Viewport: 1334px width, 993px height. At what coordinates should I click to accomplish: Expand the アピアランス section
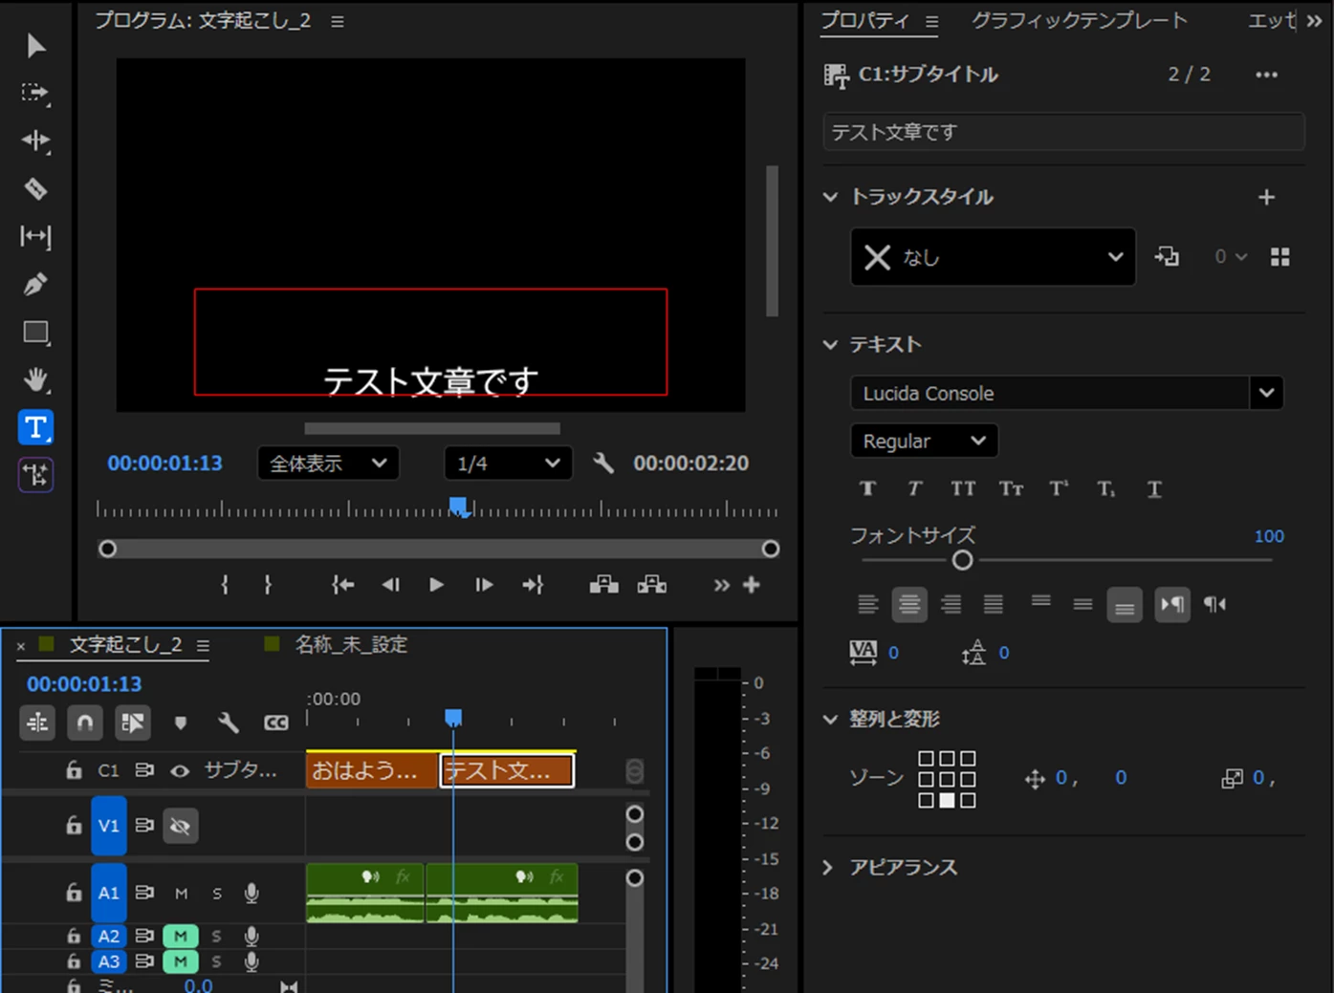[828, 868]
